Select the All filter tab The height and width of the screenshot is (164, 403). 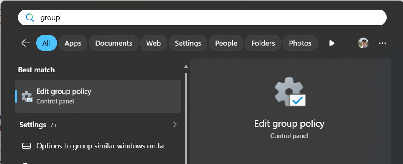47,43
